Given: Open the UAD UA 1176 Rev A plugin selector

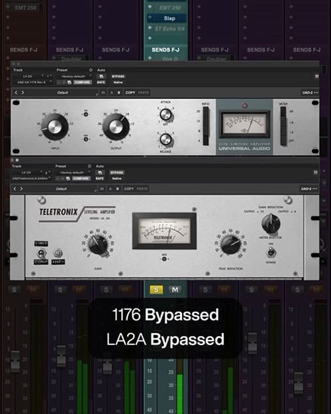Looking at the screenshot, I should pos(32,82).
